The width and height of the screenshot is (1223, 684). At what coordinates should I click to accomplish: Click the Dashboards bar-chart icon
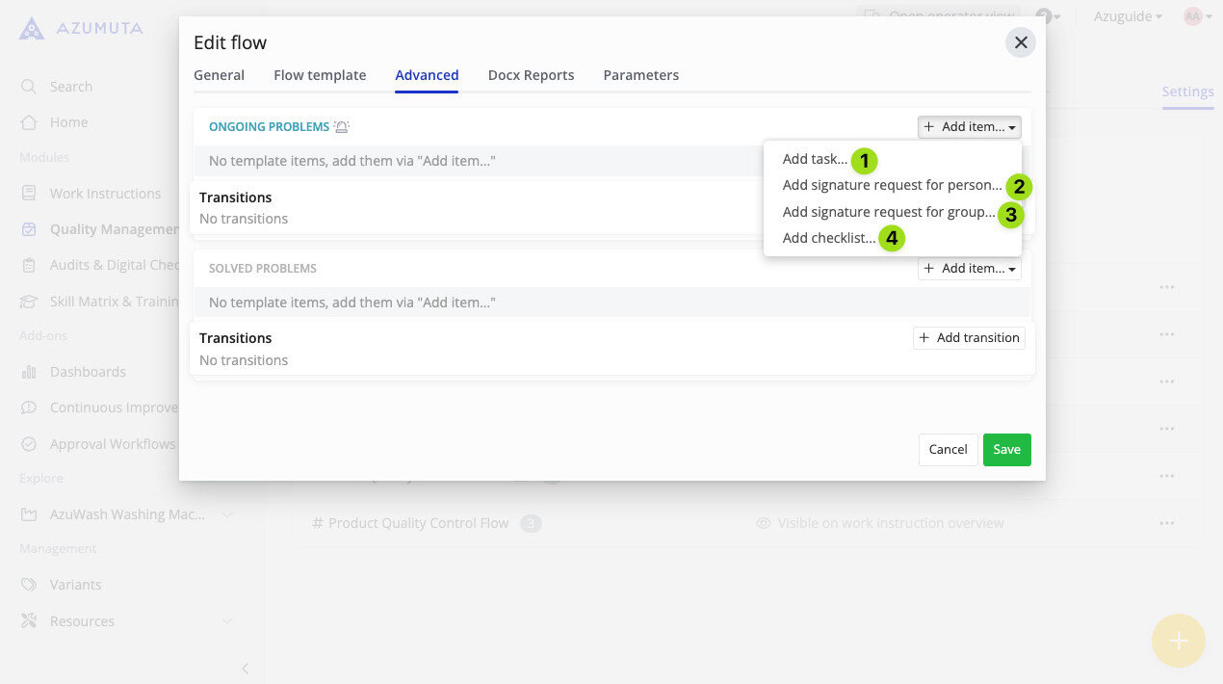tap(29, 371)
